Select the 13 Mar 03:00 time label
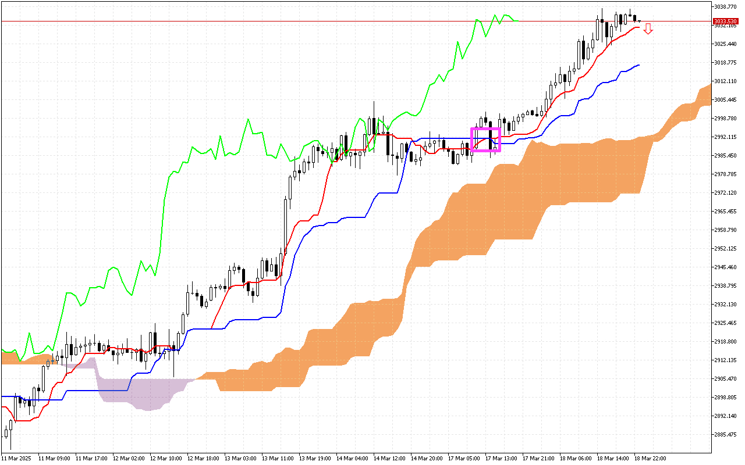Image resolution: width=745 pixels, height=465 pixels. (239, 459)
